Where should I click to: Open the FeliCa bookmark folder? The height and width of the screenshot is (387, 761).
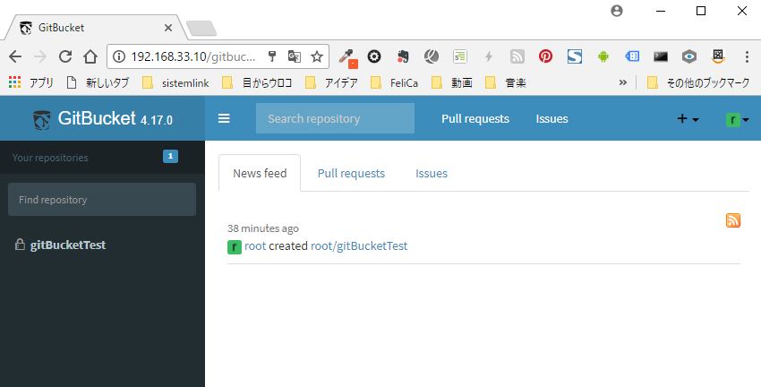(x=394, y=83)
